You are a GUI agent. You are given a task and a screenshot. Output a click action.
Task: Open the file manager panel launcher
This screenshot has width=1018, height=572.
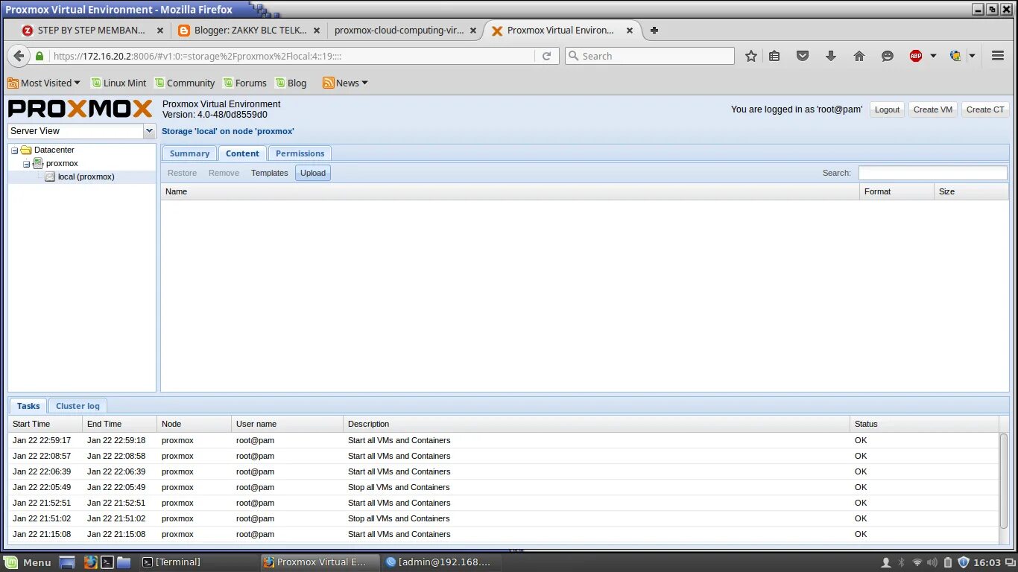(124, 562)
